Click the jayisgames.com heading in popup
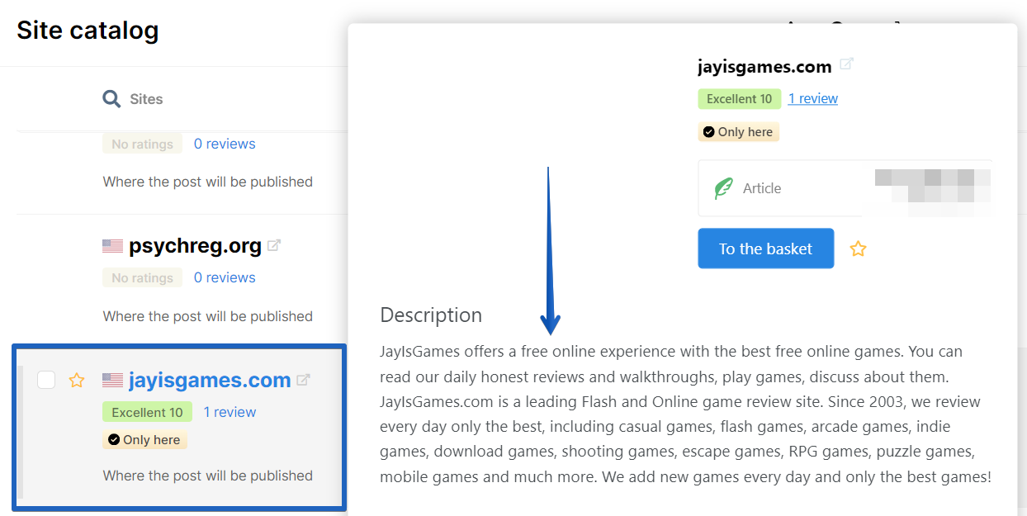 pos(764,66)
